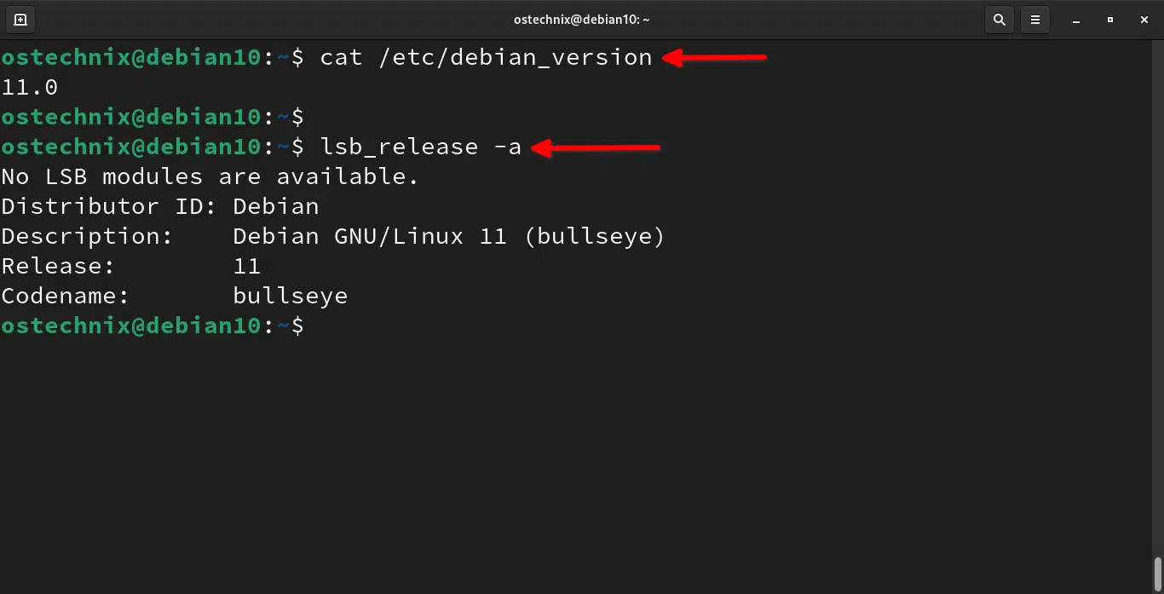Click the window title ostechnix@debian10: ~
Viewport: 1164px width, 594px height.
(582, 20)
